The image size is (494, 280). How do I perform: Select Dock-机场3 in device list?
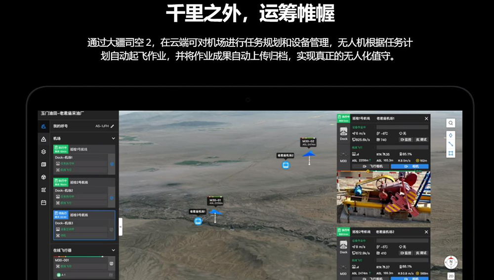[x=64, y=223]
